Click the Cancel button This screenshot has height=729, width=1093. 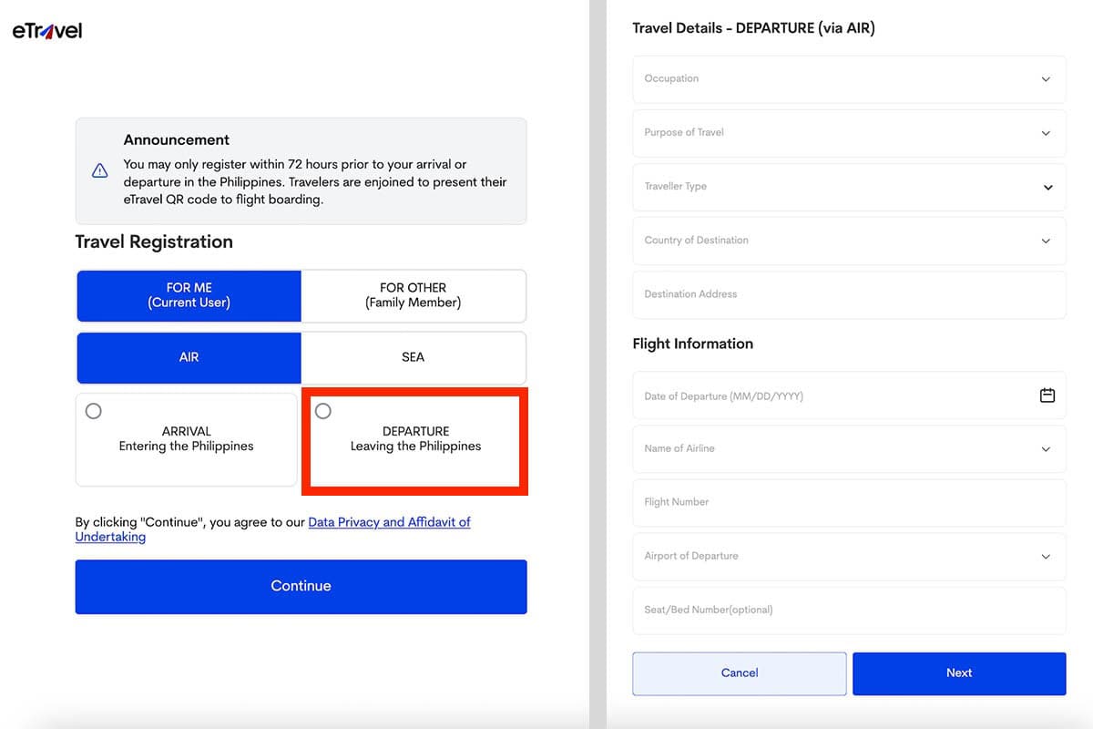(x=740, y=673)
